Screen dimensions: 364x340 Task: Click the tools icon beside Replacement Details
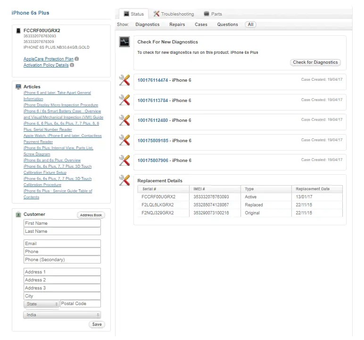tap(124, 180)
